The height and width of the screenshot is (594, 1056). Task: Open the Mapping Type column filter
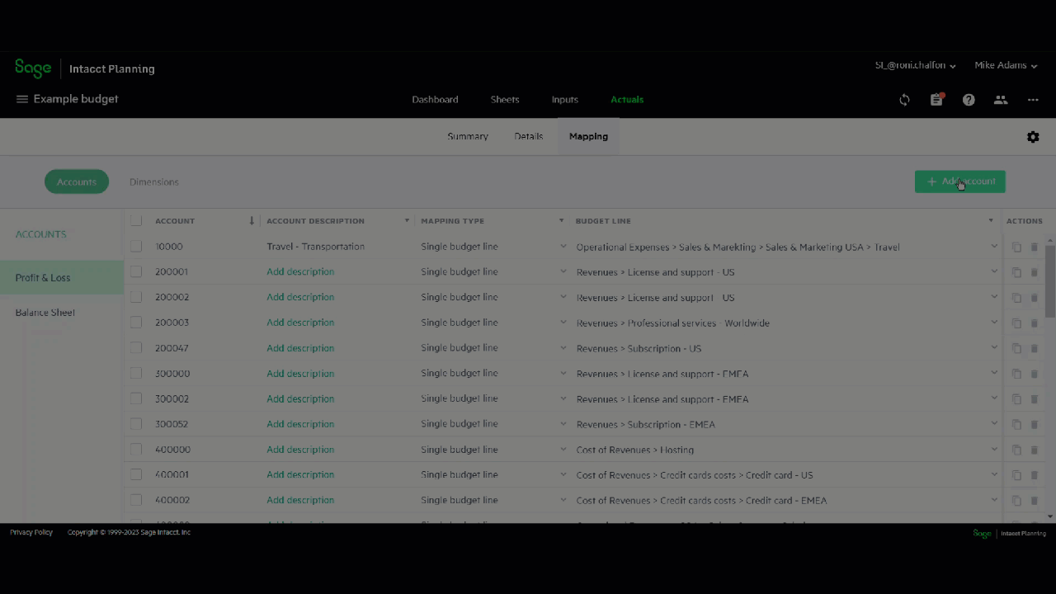point(561,221)
